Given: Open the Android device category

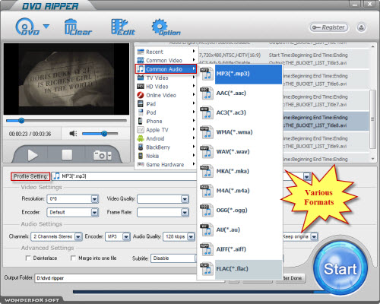Looking at the screenshot, I should [166, 138].
